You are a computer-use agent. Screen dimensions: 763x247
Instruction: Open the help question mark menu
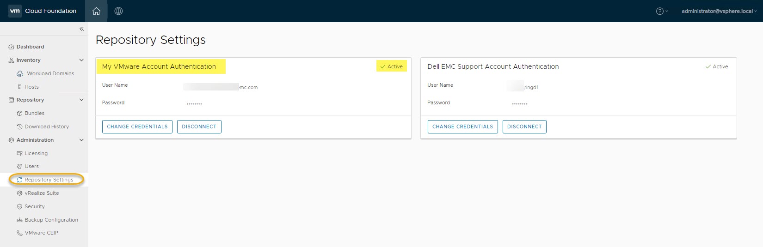662,11
